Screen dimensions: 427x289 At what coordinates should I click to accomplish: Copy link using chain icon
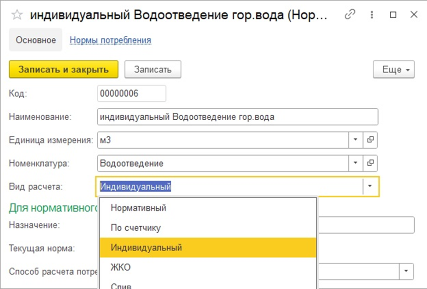[x=349, y=14]
